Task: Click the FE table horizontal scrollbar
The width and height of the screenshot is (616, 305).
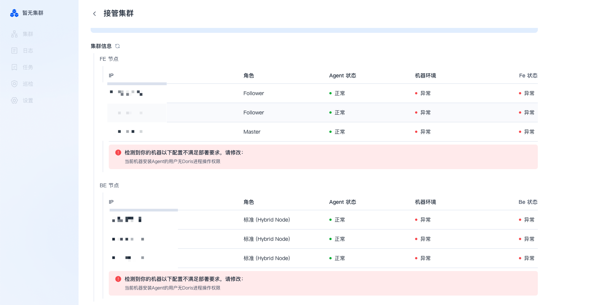Action: click(x=137, y=84)
